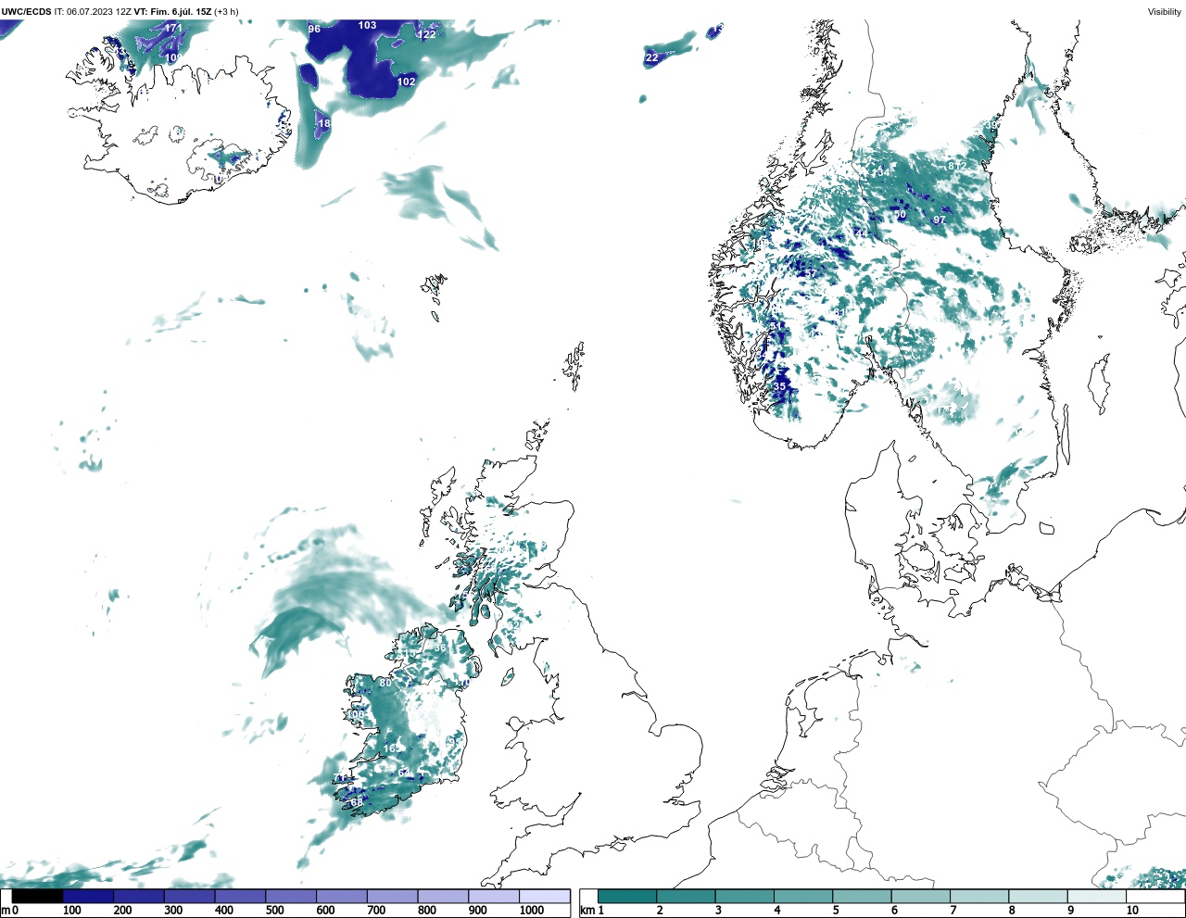Click the 'IT: 06.07.2023 12Z' initial time text
This screenshot has width=1186, height=918.
(x=93, y=12)
